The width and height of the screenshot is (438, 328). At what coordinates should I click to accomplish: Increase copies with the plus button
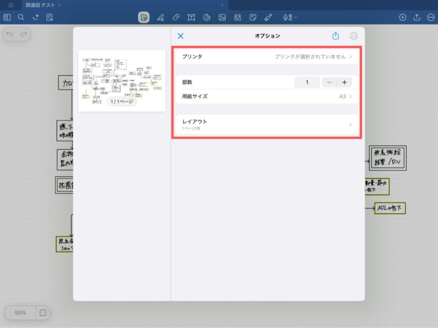click(344, 83)
